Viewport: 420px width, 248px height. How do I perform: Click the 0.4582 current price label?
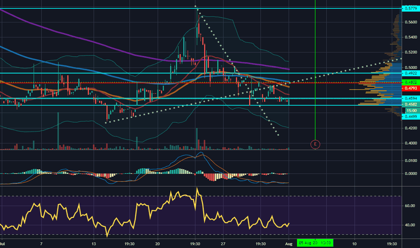pyautogui.click(x=411, y=105)
